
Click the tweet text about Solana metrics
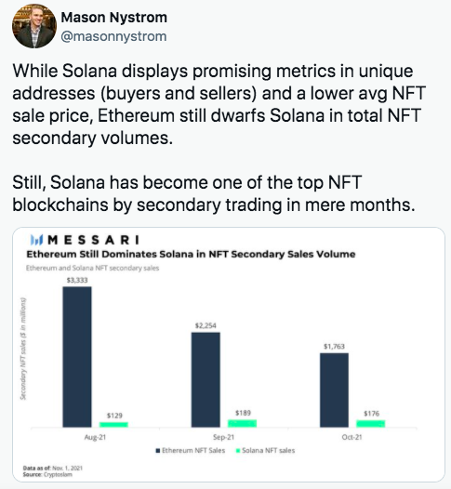pos(219,104)
